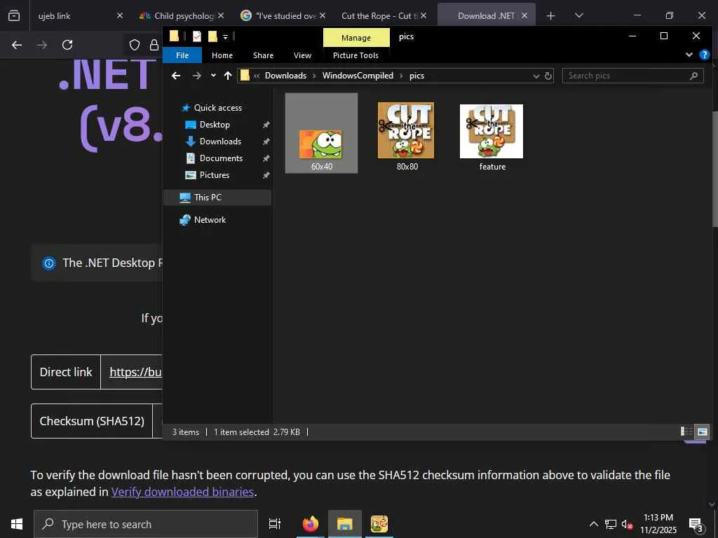Expand the ribbon with the chevron

(x=689, y=55)
